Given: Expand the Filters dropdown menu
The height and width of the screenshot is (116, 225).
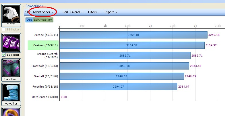Looking at the screenshot, I should [x=94, y=12].
